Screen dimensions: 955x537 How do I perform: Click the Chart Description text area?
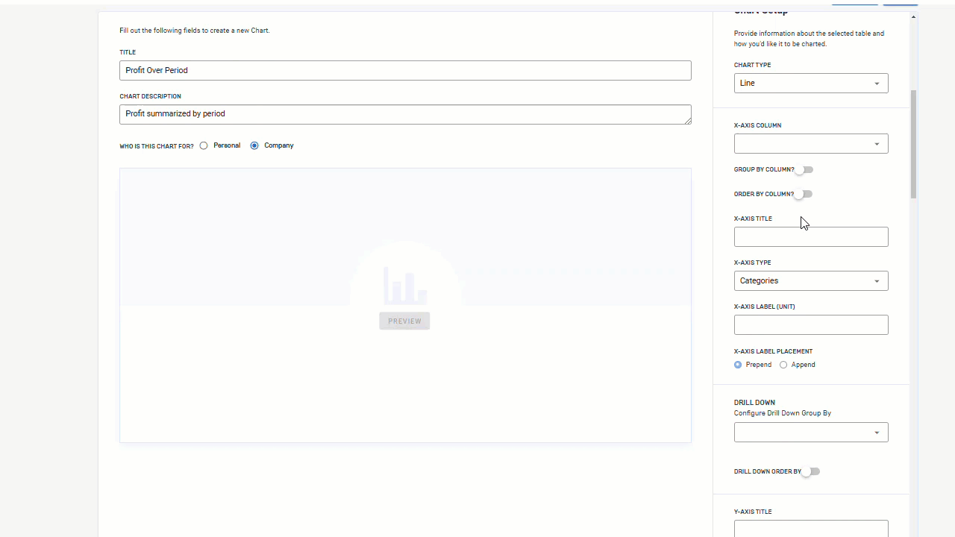tap(405, 114)
